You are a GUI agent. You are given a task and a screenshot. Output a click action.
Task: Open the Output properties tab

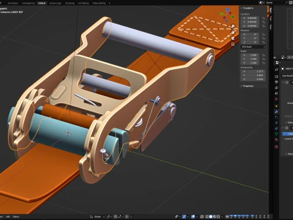tap(277, 82)
